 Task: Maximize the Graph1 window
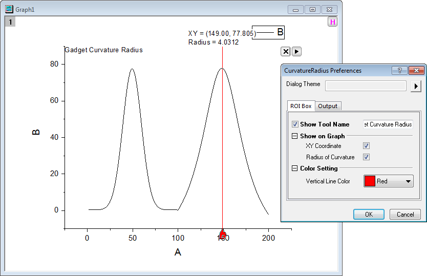tap(312, 10)
